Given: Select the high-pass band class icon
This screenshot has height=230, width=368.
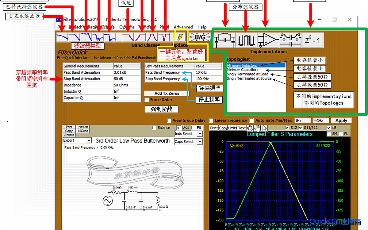Looking at the screenshot, I should [x=140, y=37].
